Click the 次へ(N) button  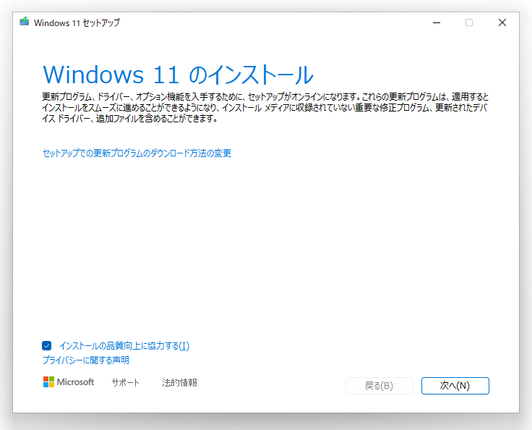pos(455,385)
